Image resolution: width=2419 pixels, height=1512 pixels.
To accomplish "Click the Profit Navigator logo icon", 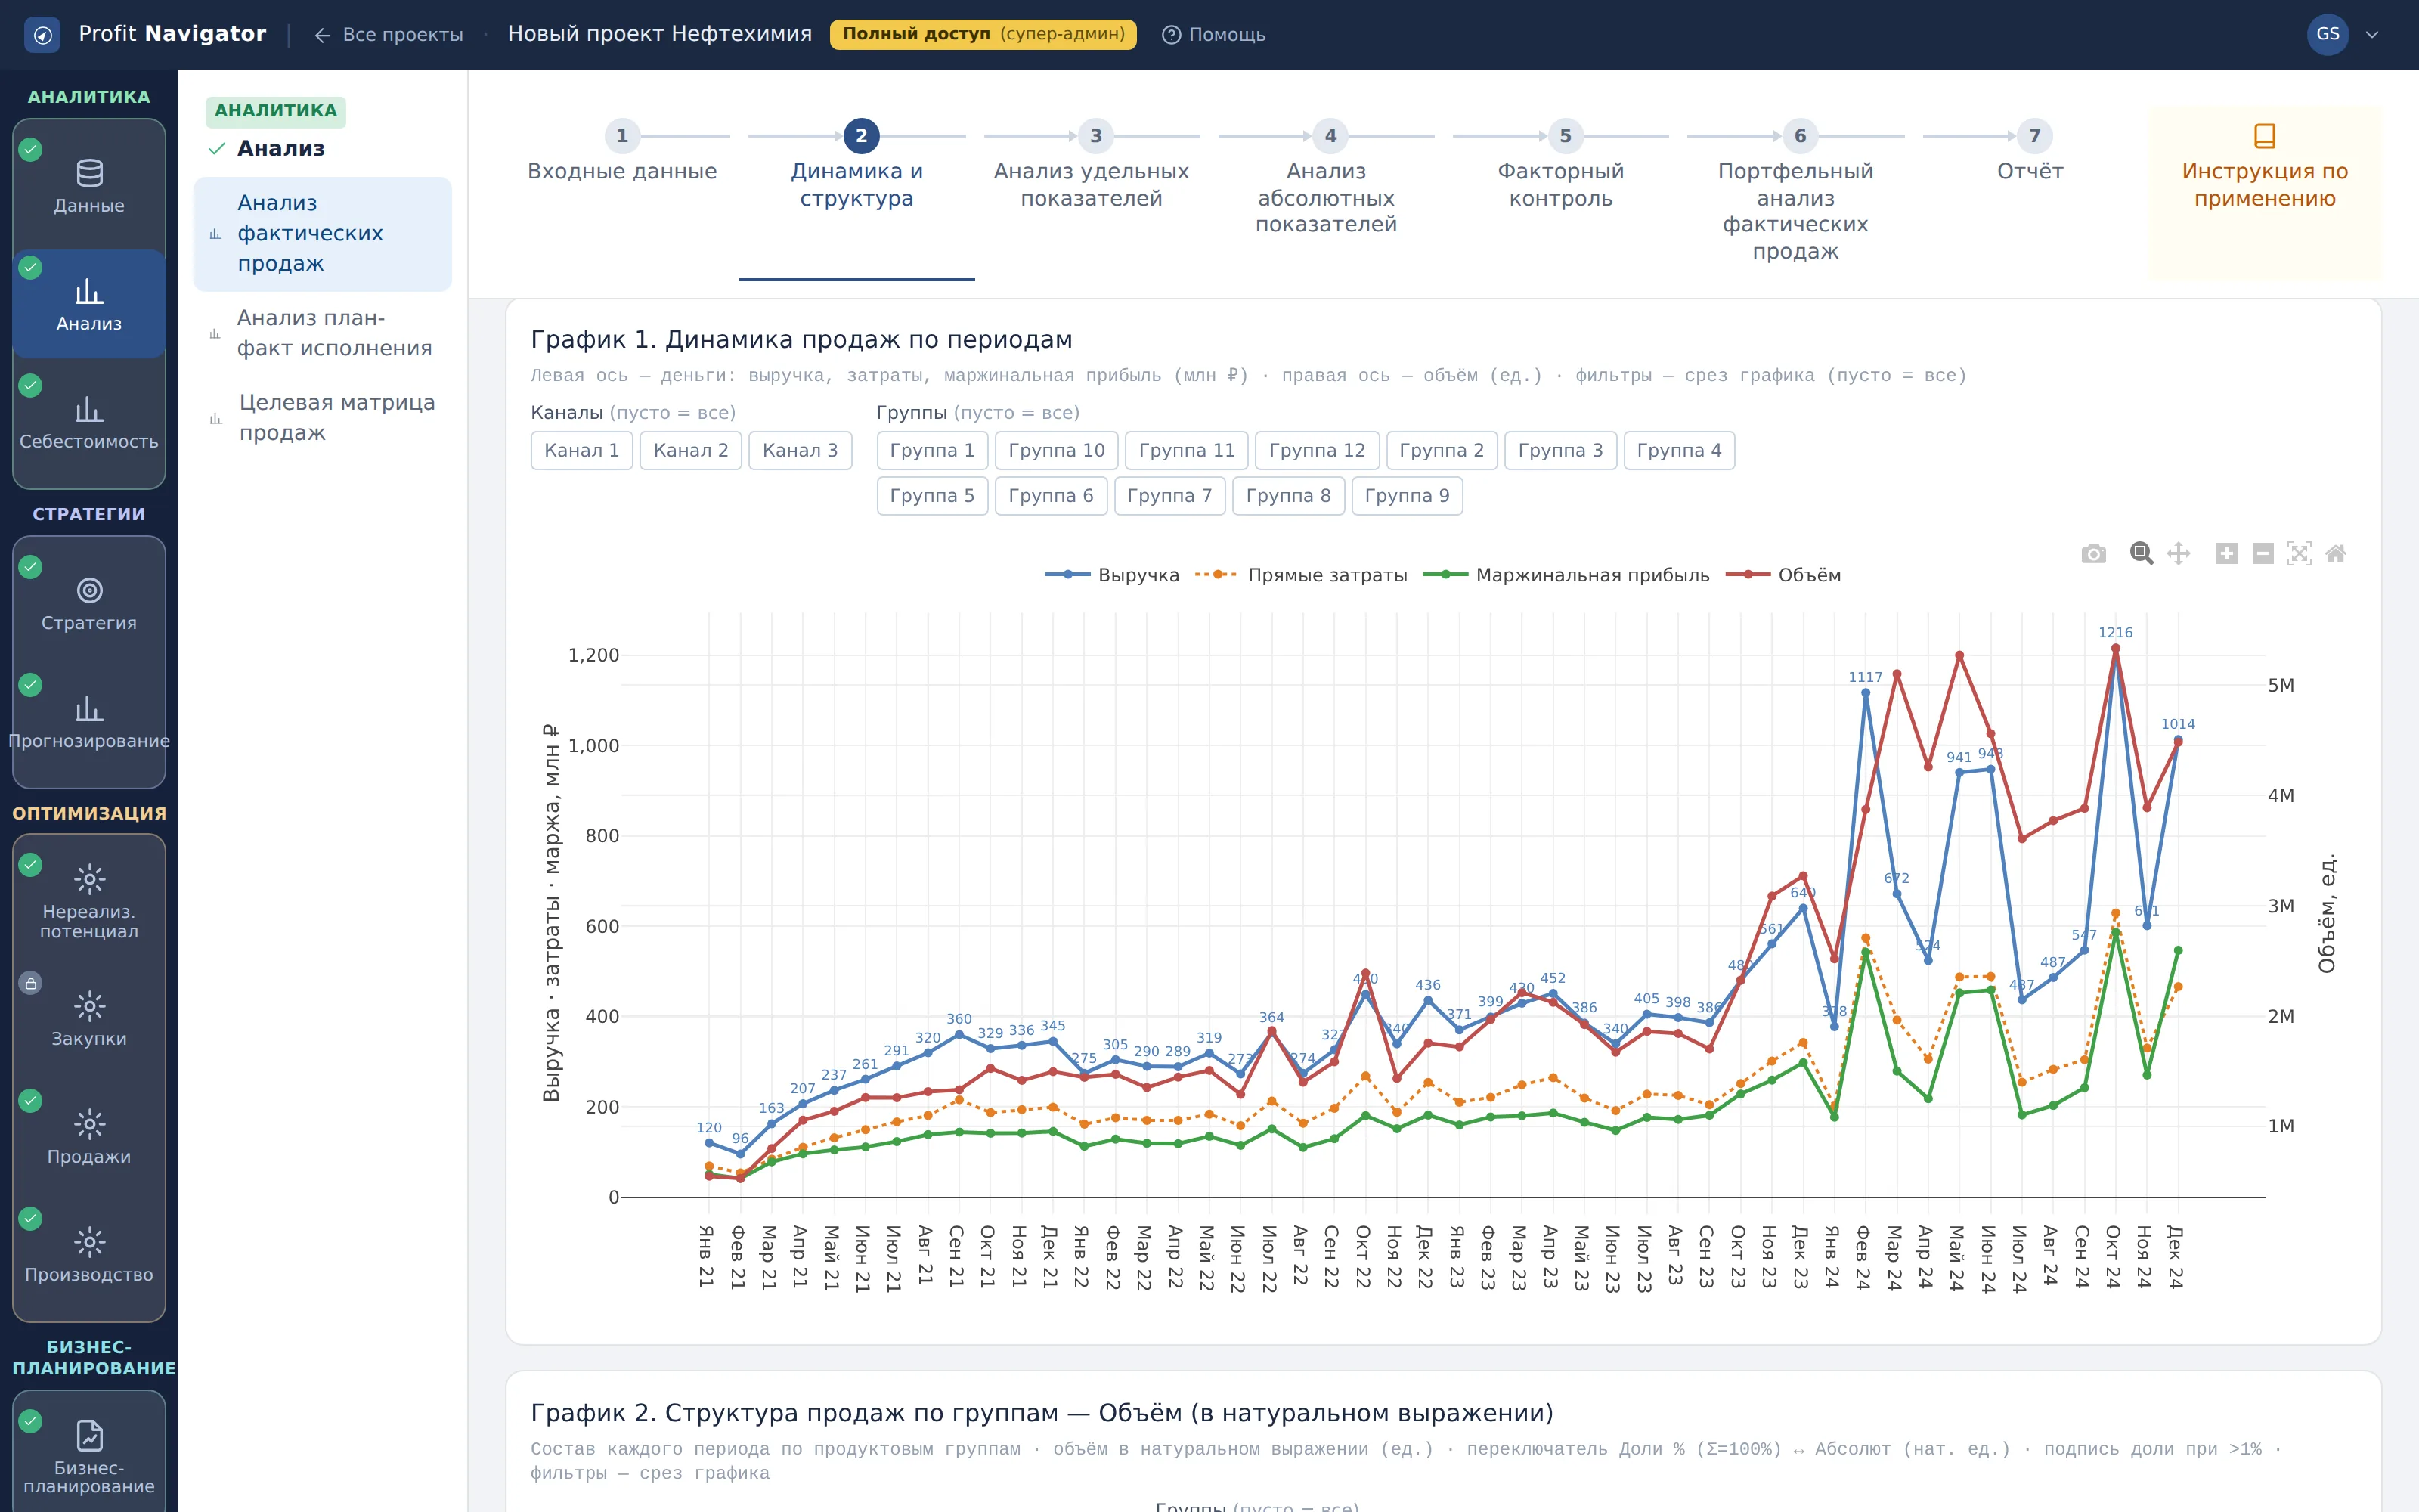I will (42, 35).
